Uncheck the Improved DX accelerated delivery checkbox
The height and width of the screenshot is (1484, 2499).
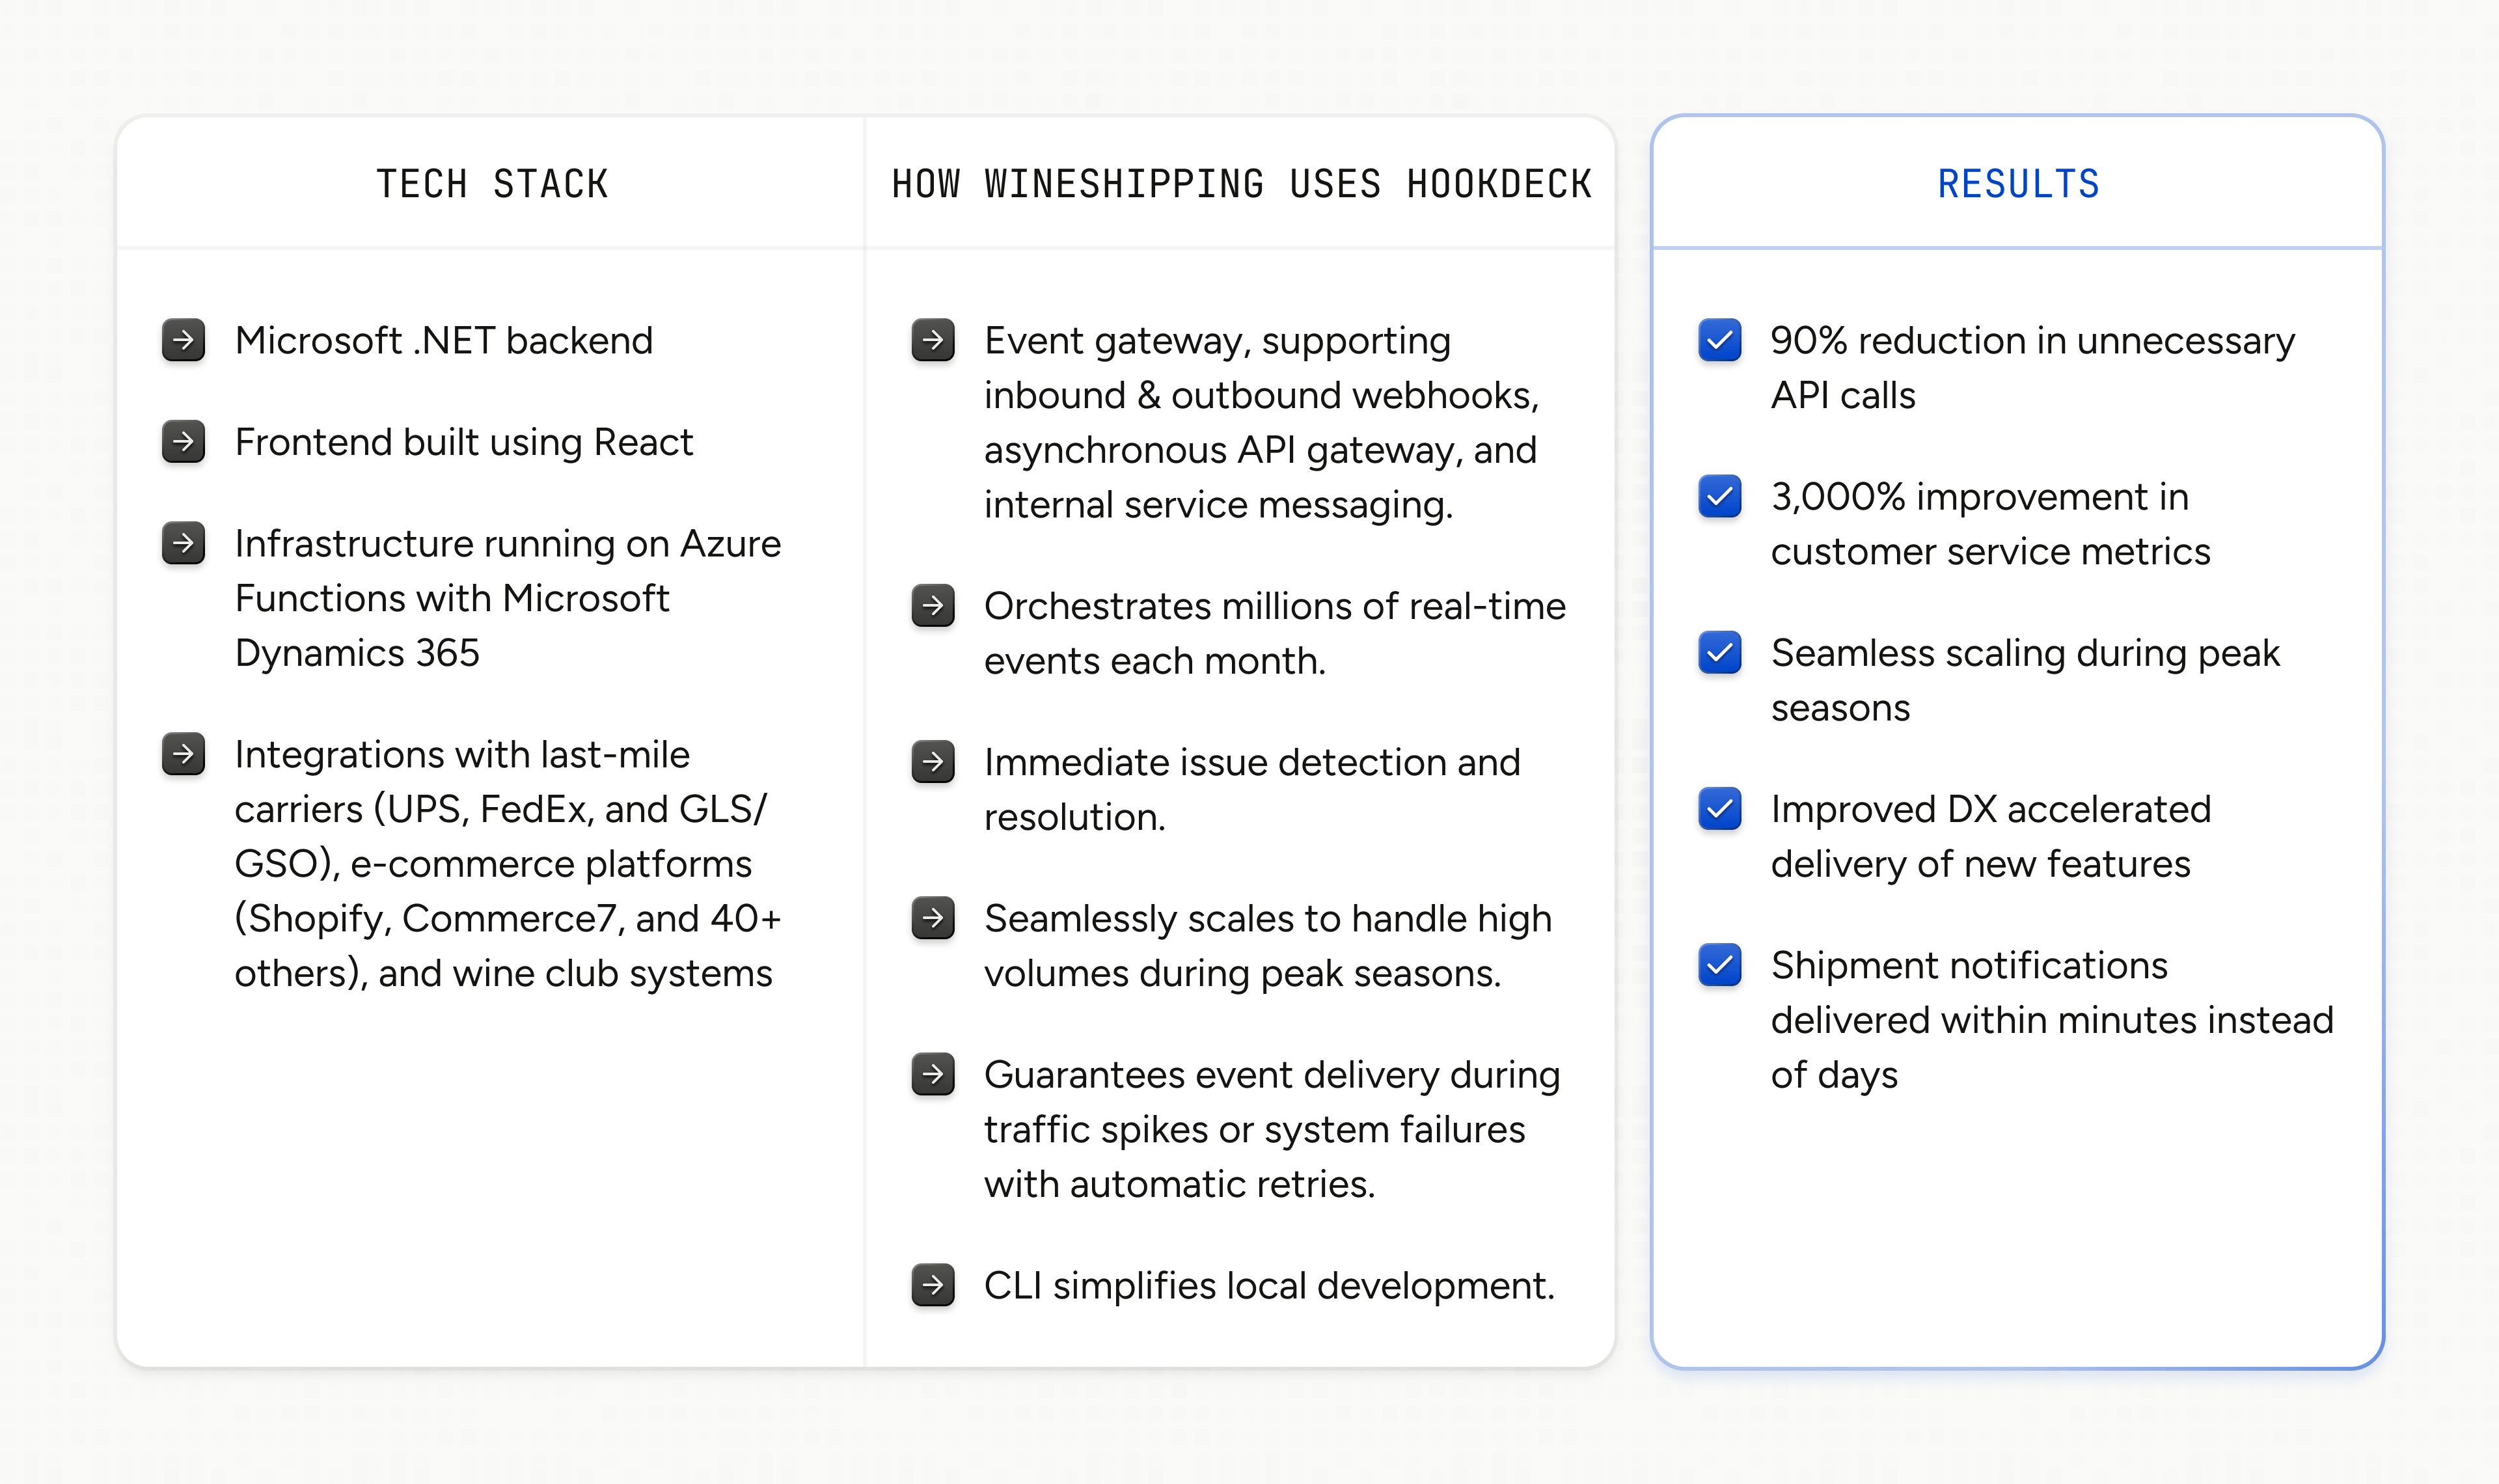1719,809
